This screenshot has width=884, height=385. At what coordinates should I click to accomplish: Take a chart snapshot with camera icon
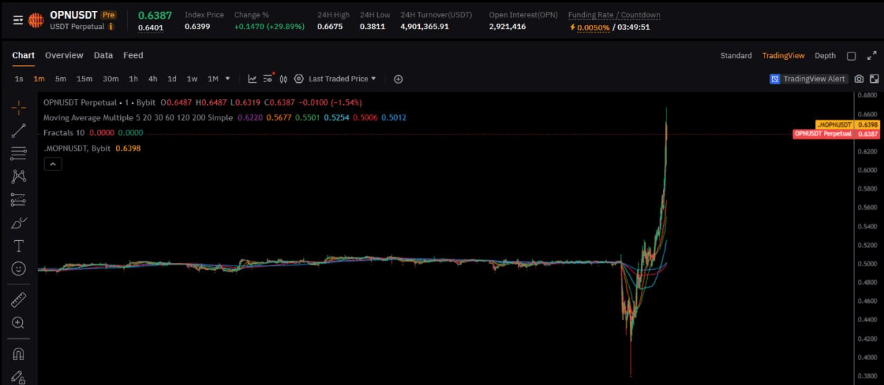coord(858,79)
